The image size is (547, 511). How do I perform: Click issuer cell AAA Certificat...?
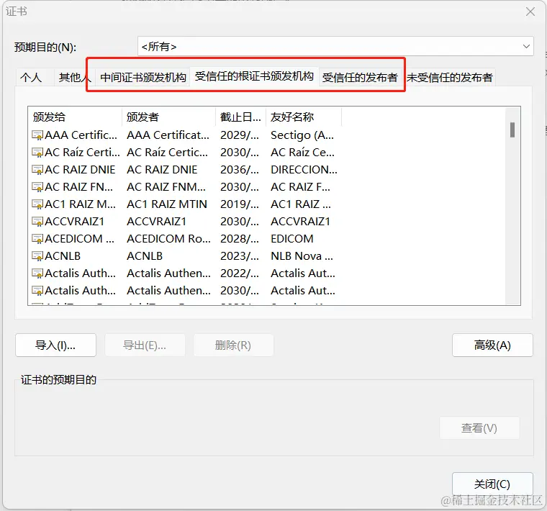168,135
